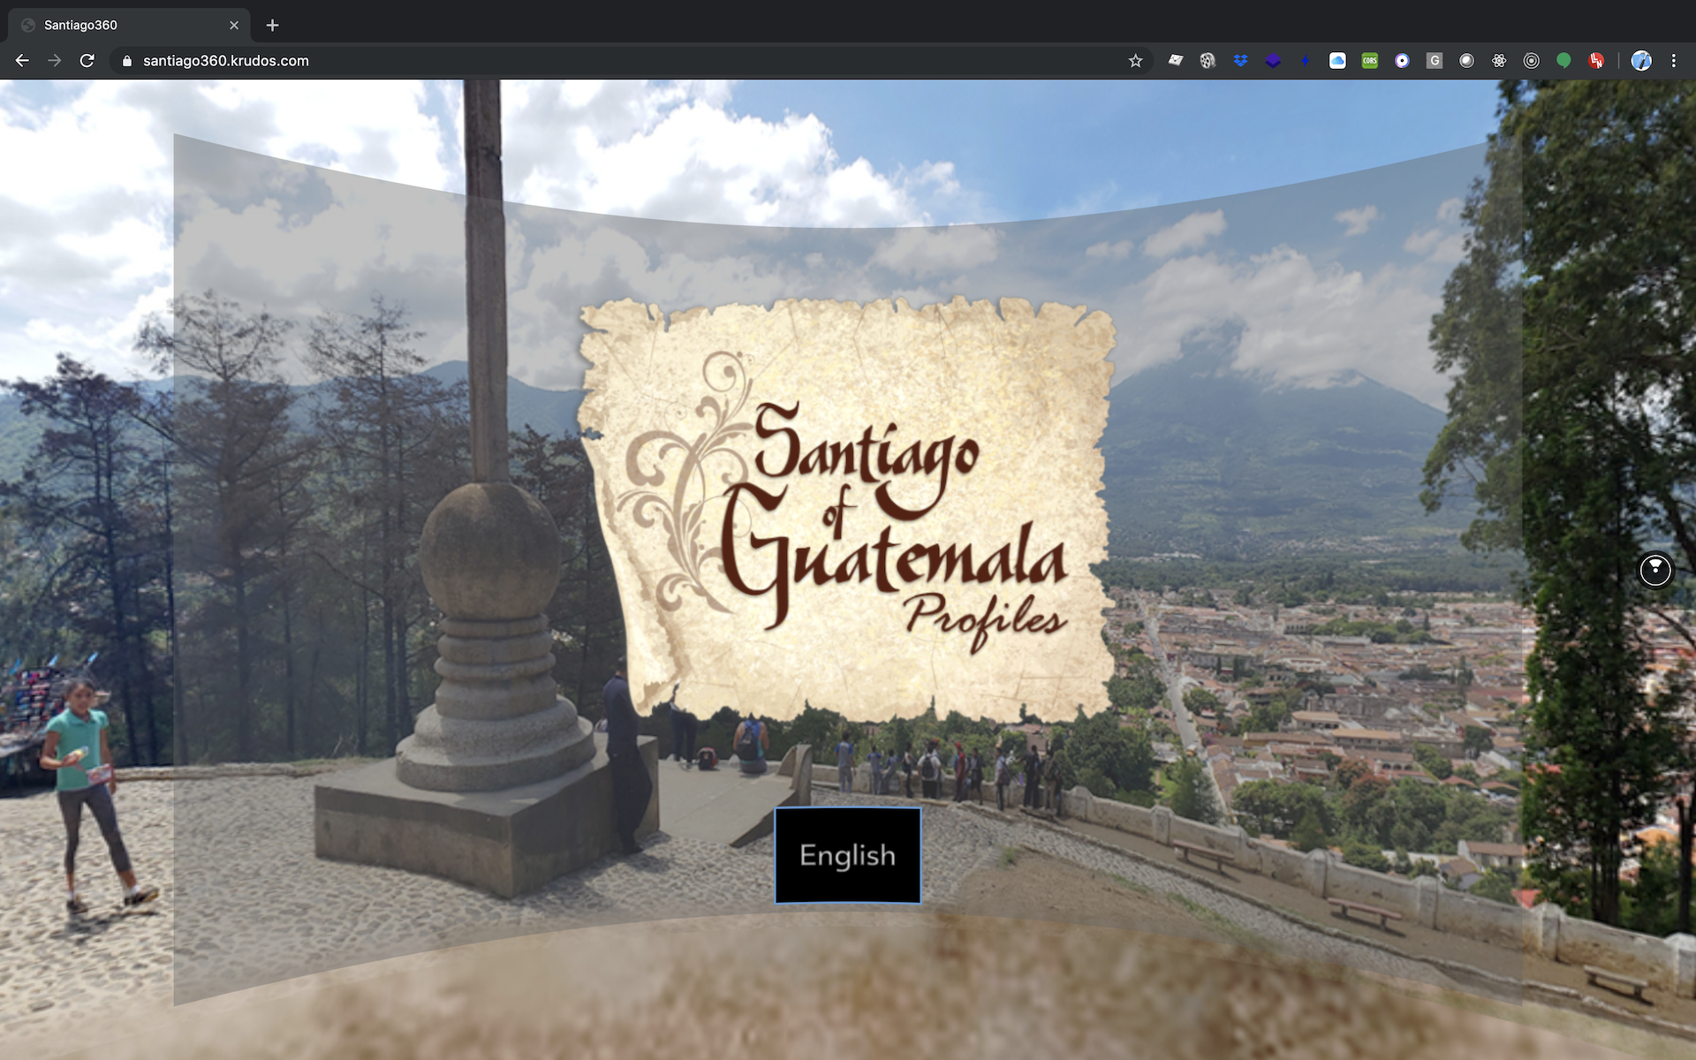The image size is (1696, 1060).
Task: Click the Santiago of Guatemala Profiles logo
Action: pyautogui.click(x=848, y=512)
